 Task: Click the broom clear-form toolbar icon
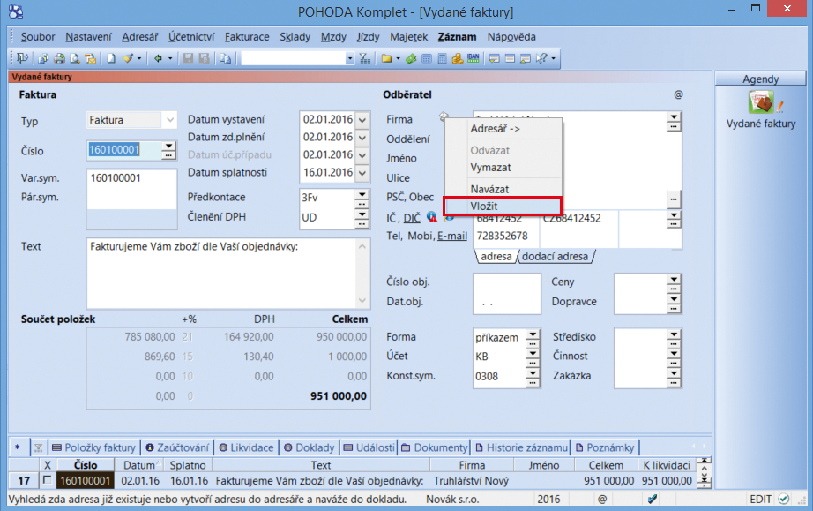(x=128, y=58)
